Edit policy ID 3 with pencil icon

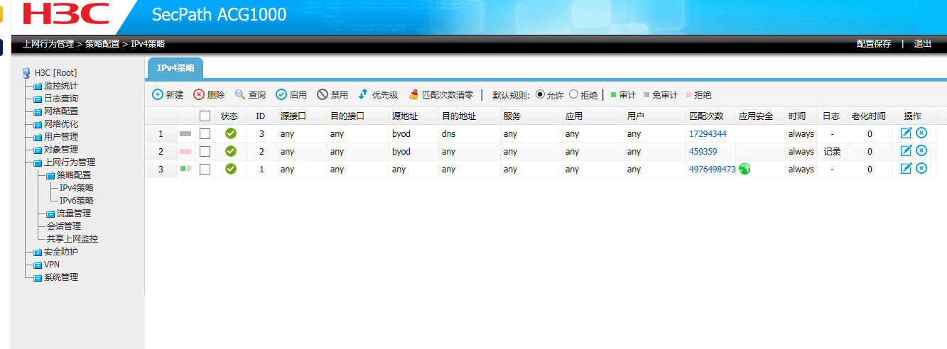pyautogui.click(x=906, y=133)
